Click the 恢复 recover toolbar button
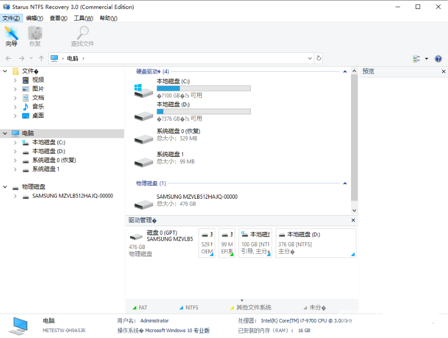Viewport: 448px width, 338px height. point(35,36)
